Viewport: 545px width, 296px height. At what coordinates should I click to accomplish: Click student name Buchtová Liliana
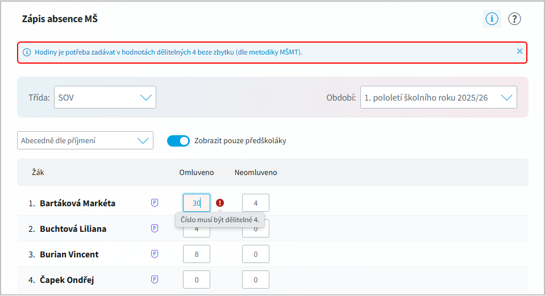tap(73, 229)
